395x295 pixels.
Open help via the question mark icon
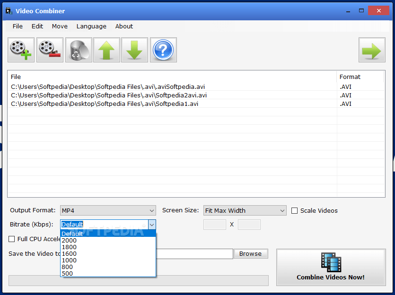click(163, 49)
